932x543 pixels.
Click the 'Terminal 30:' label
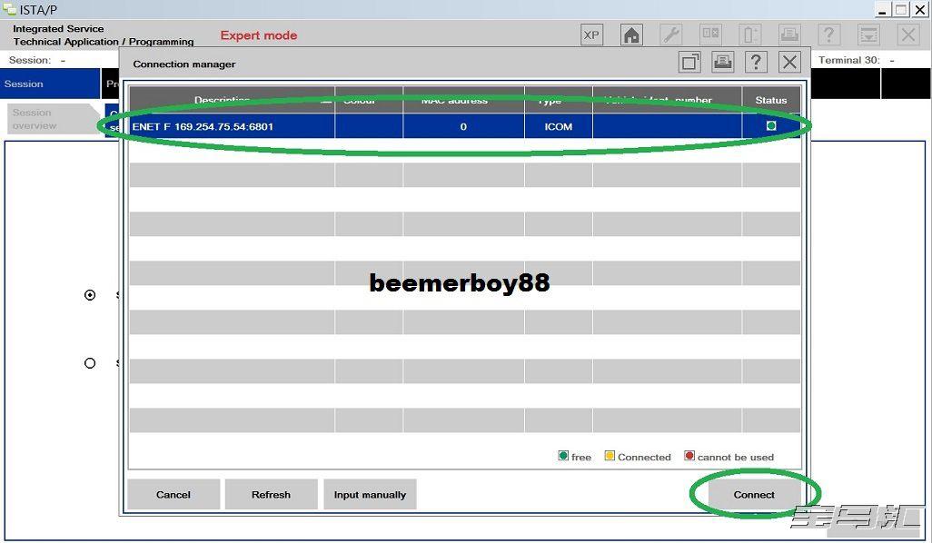[848, 60]
